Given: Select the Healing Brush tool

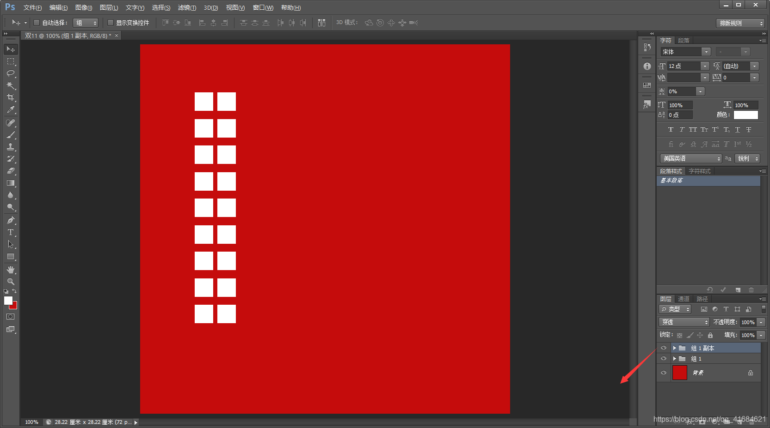Looking at the screenshot, I should pyautogui.click(x=11, y=123).
